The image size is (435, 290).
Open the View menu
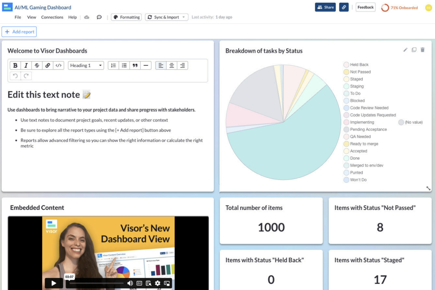(x=31, y=17)
